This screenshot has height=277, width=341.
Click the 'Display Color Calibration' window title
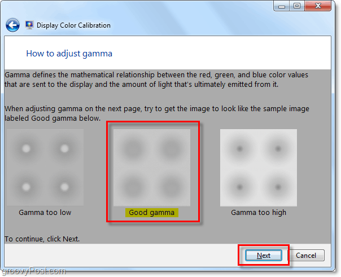73,25
